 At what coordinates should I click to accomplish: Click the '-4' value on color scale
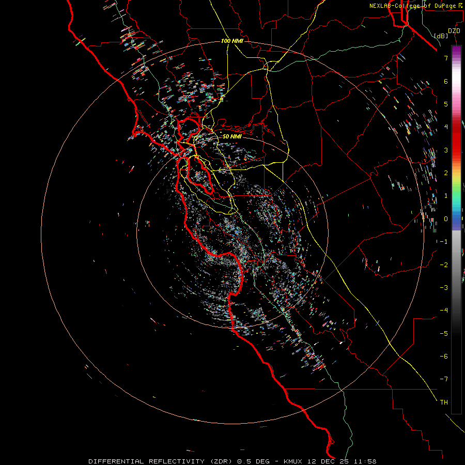(x=444, y=311)
